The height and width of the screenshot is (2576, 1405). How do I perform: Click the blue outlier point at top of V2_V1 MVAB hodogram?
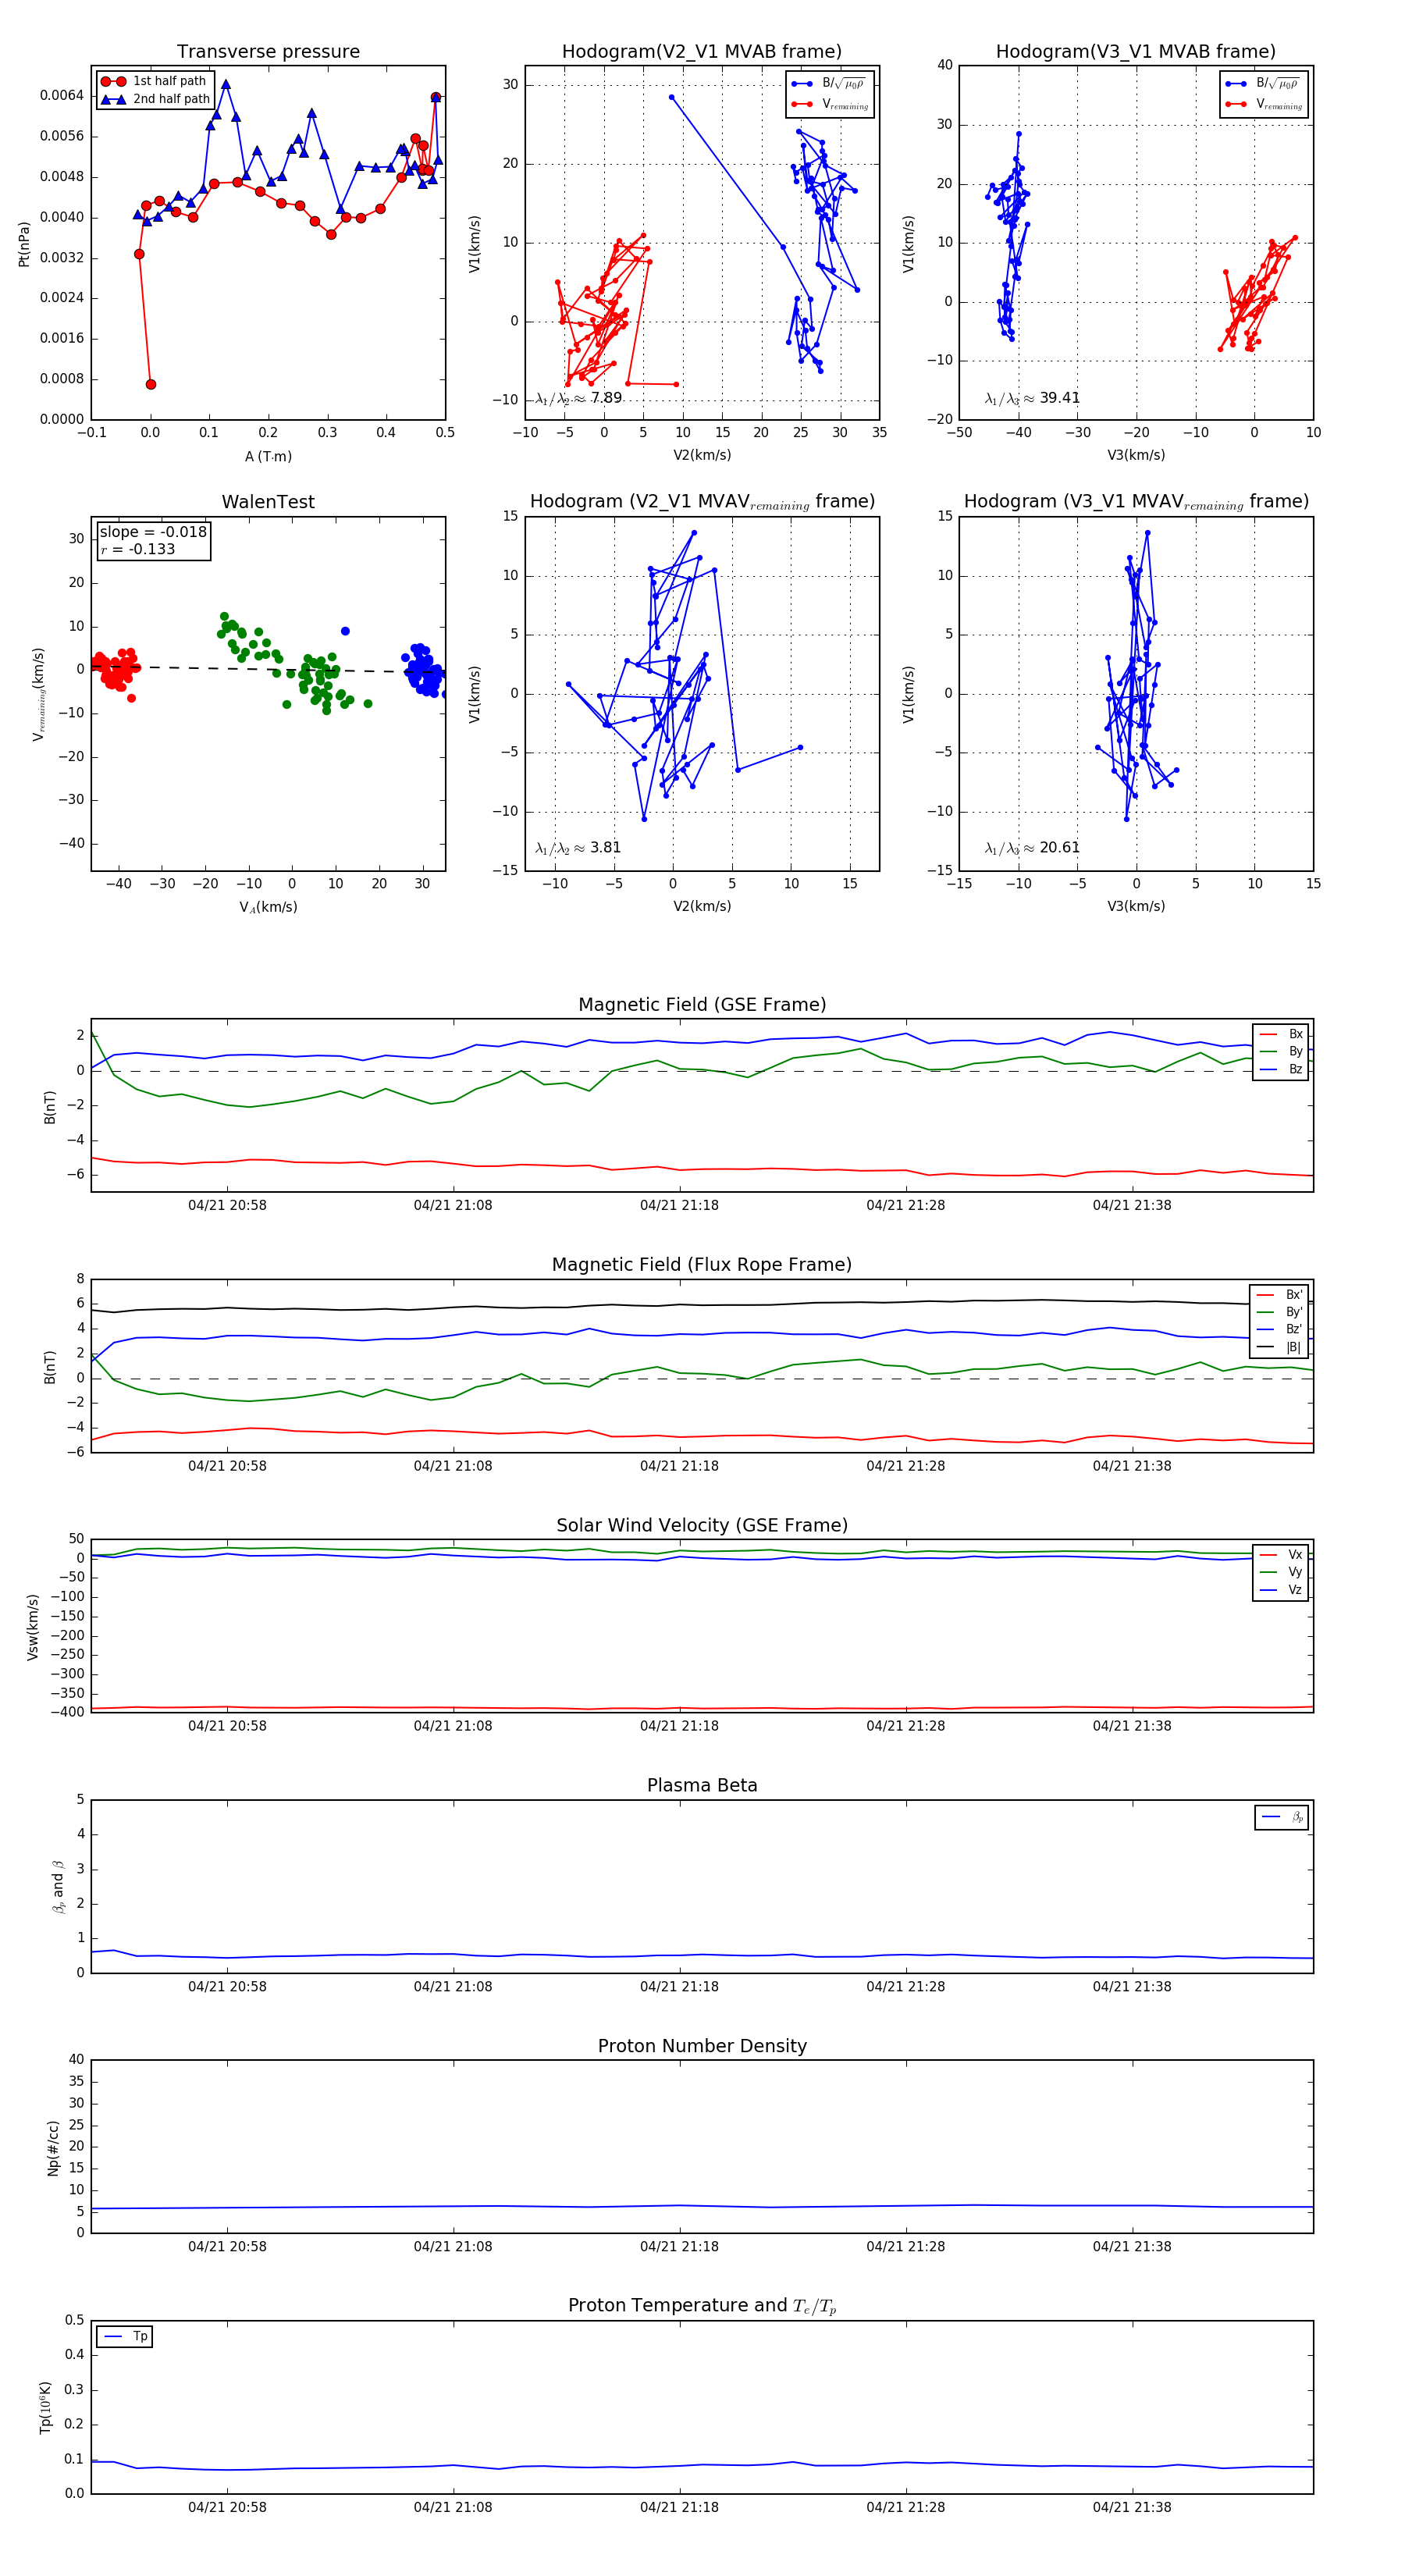[671, 97]
